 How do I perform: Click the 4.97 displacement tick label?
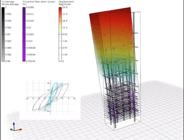[x=65, y=48]
